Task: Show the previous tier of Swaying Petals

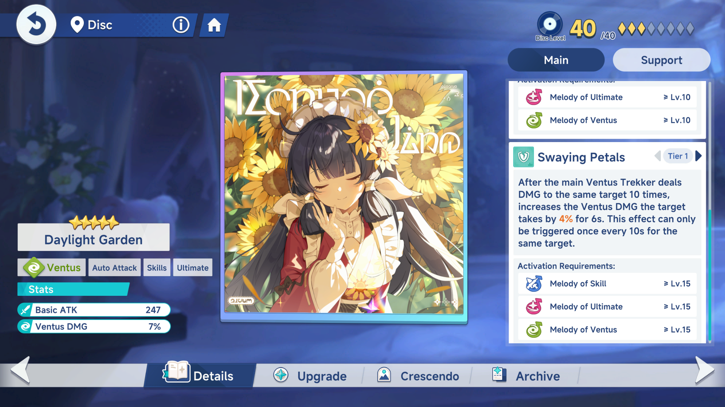Action: click(657, 156)
